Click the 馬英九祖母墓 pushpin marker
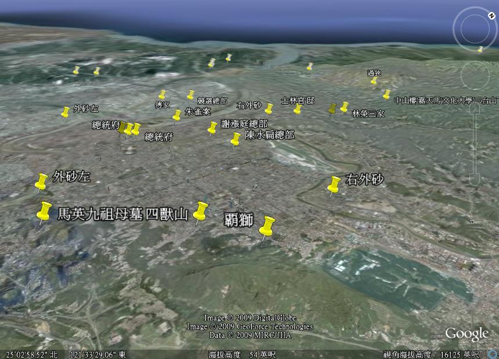The height and width of the screenshot is (359, 499). click(x=44, y=213)
